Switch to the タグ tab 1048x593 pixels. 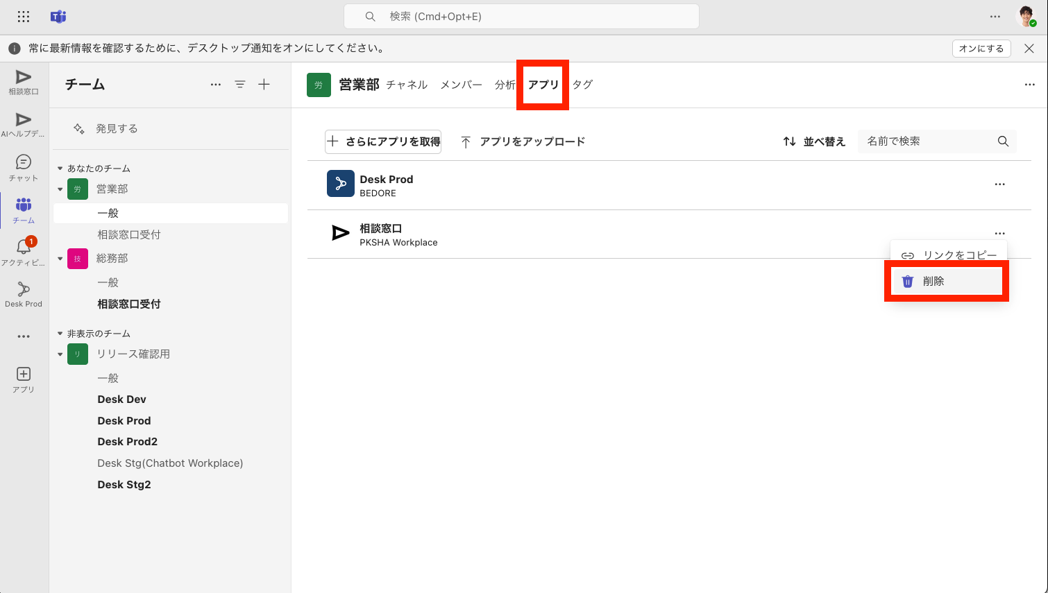click(582, 85)
